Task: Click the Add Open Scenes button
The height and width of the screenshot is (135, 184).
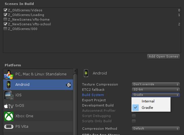Action: [x=163, y=57]
